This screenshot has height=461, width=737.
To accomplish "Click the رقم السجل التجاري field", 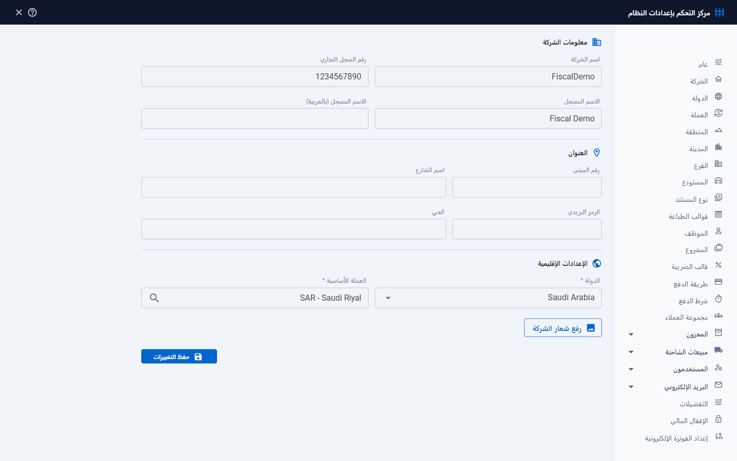I will 255,76.
